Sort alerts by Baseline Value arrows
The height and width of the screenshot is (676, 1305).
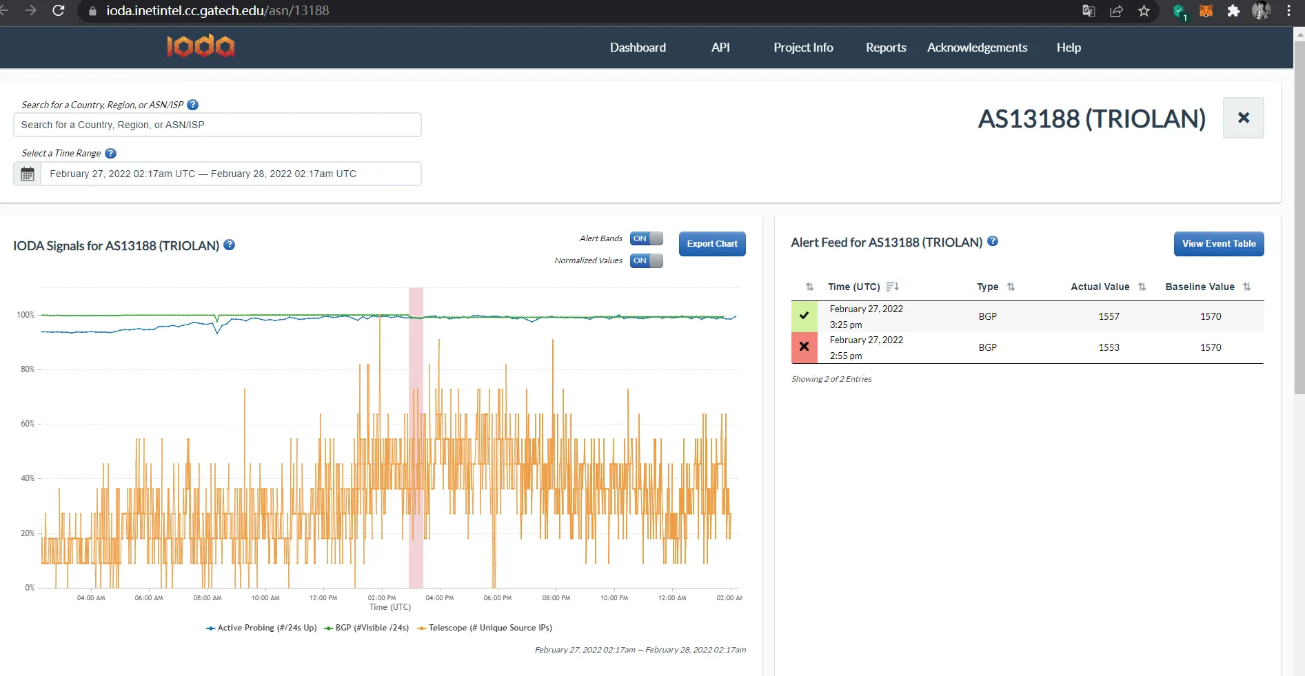tap(1246, 287)
